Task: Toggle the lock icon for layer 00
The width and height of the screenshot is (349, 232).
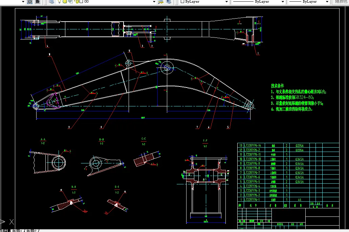Action: 77,2
